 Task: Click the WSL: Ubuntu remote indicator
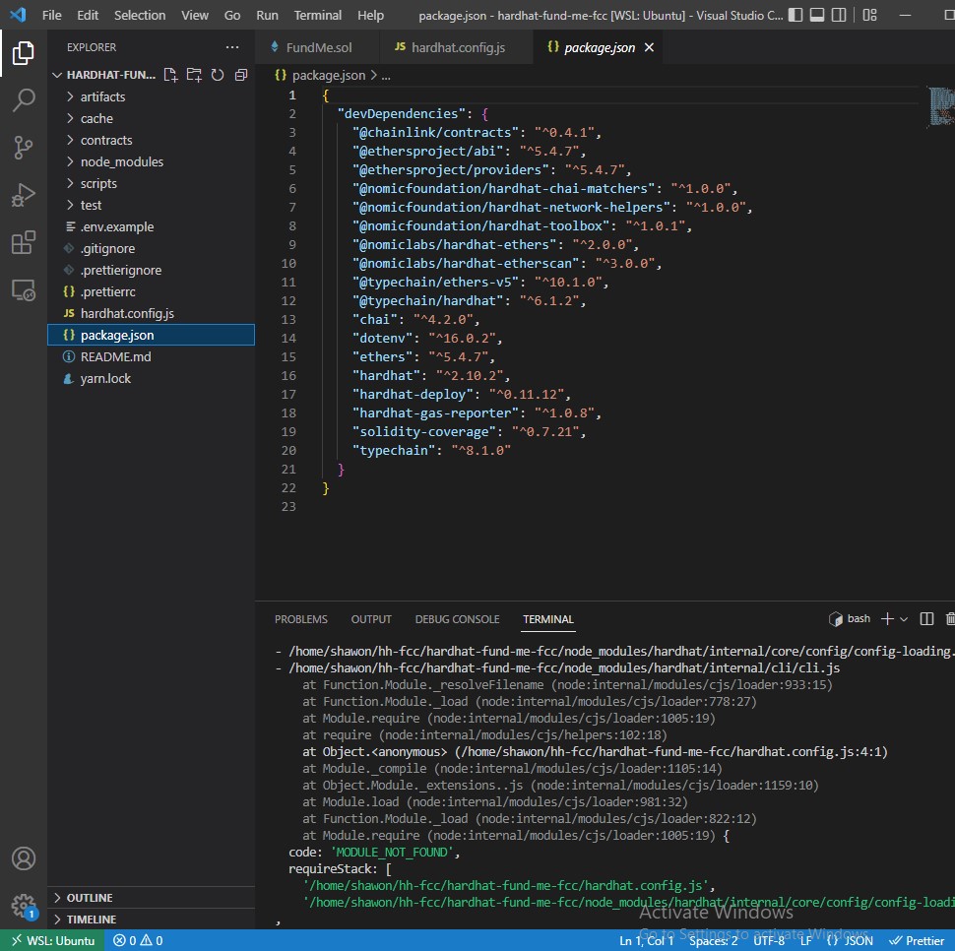[x=52, y=940]
